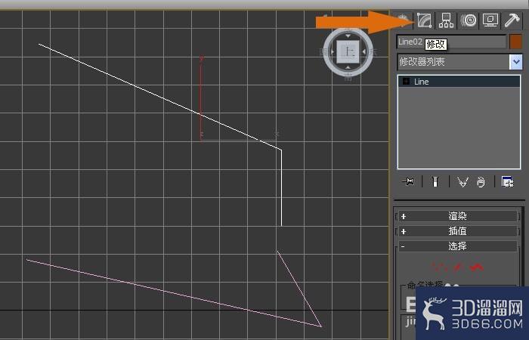Click the Line02 object name field

click(451, 42)
